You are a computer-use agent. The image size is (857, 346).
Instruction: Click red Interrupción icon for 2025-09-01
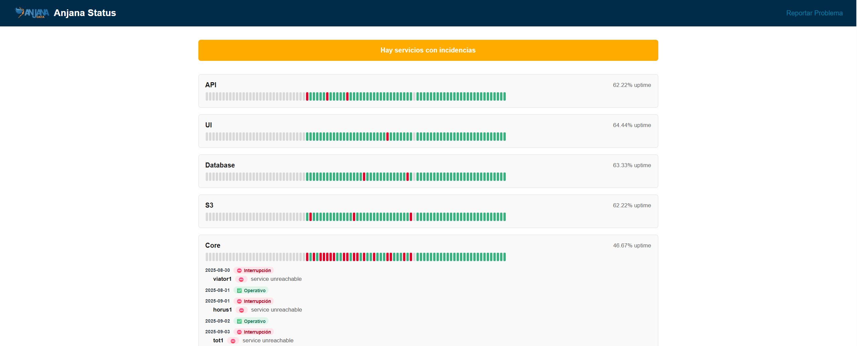[239, 301]
